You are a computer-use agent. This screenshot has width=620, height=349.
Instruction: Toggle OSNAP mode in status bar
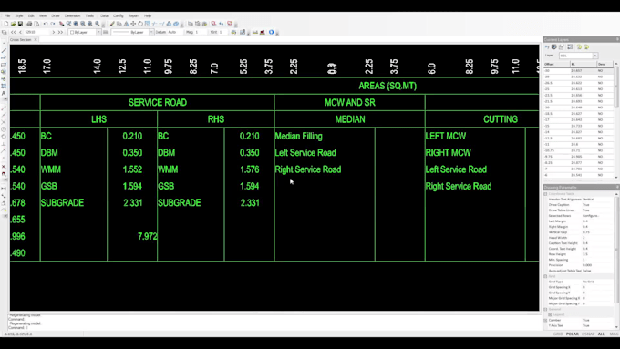(x=588, y=334)
